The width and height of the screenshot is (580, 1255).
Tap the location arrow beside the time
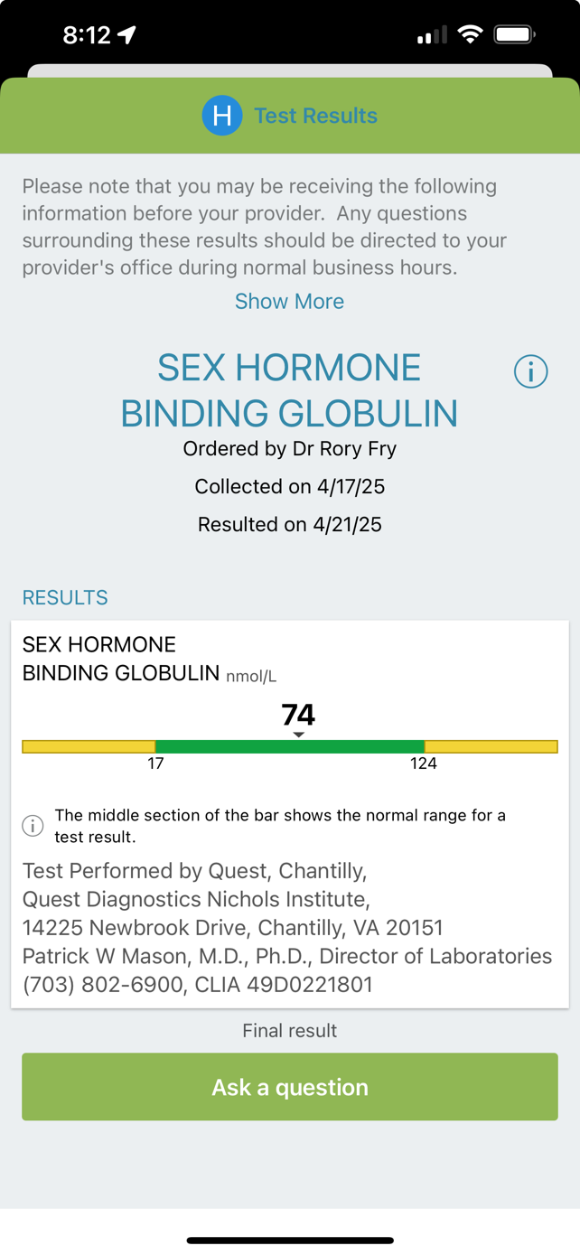(x=127, y=35)
